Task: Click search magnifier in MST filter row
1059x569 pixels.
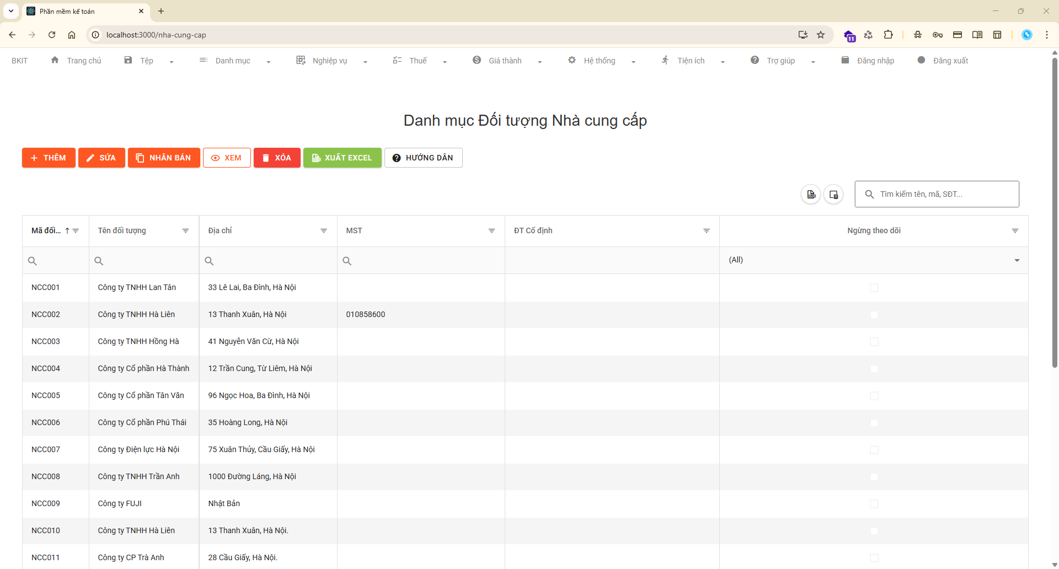Action: 347,261
